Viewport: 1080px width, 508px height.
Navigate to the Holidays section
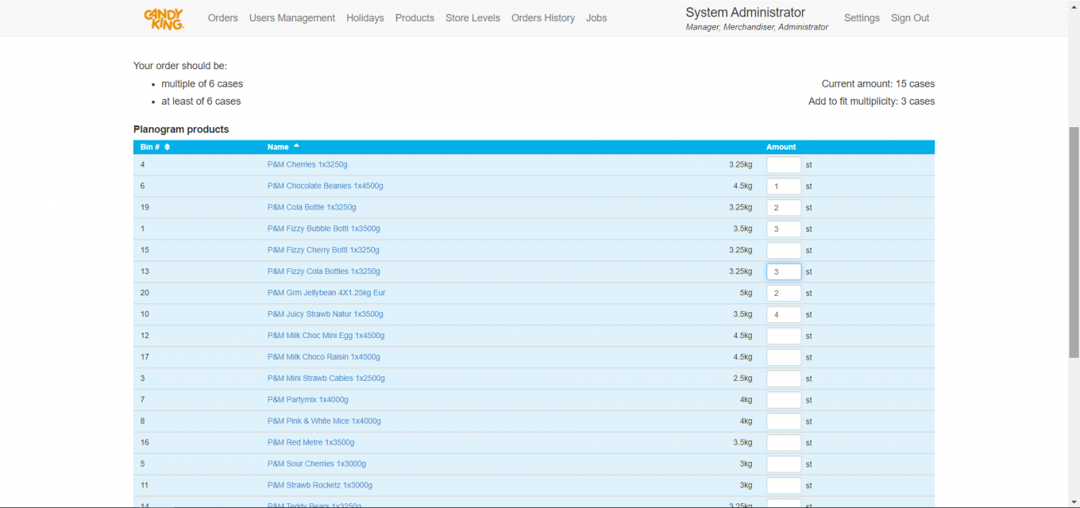[364, 17]
